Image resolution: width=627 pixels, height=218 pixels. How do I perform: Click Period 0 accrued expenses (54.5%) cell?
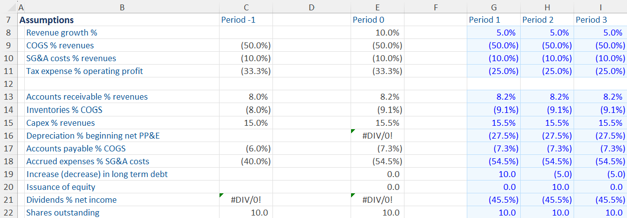point(377,161)
